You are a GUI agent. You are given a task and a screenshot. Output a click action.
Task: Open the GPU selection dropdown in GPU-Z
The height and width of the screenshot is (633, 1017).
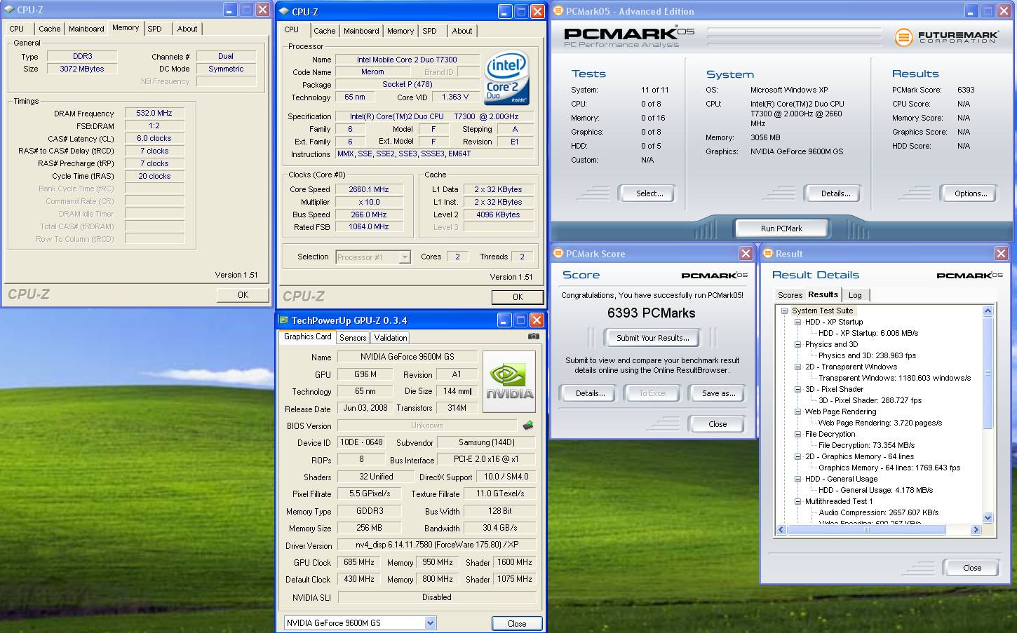(430, 622)
